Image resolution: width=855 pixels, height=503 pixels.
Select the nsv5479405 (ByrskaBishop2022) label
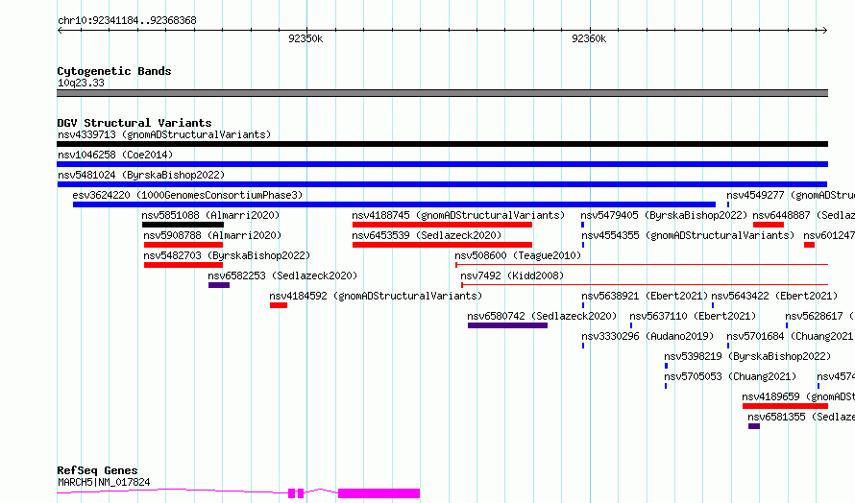click(664, 215)
